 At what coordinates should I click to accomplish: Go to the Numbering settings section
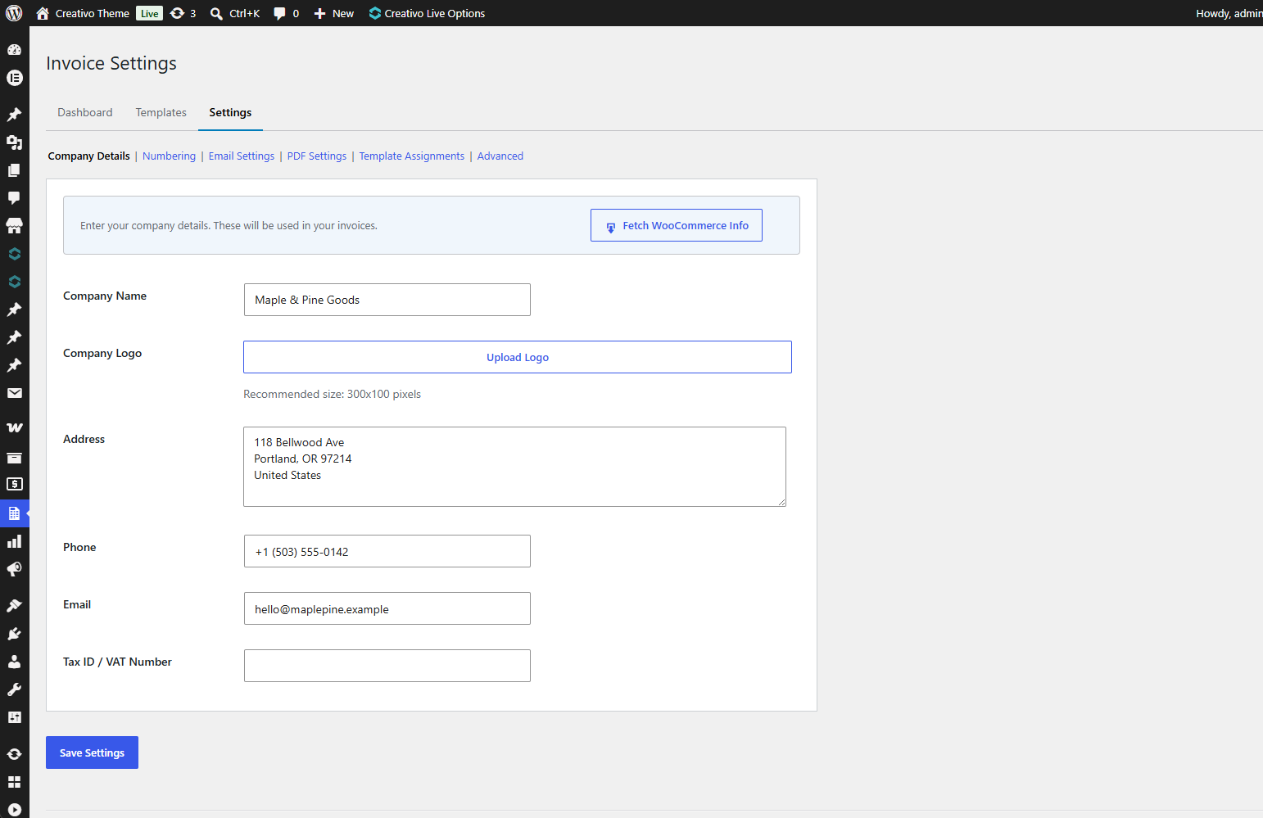pos(169,156)
